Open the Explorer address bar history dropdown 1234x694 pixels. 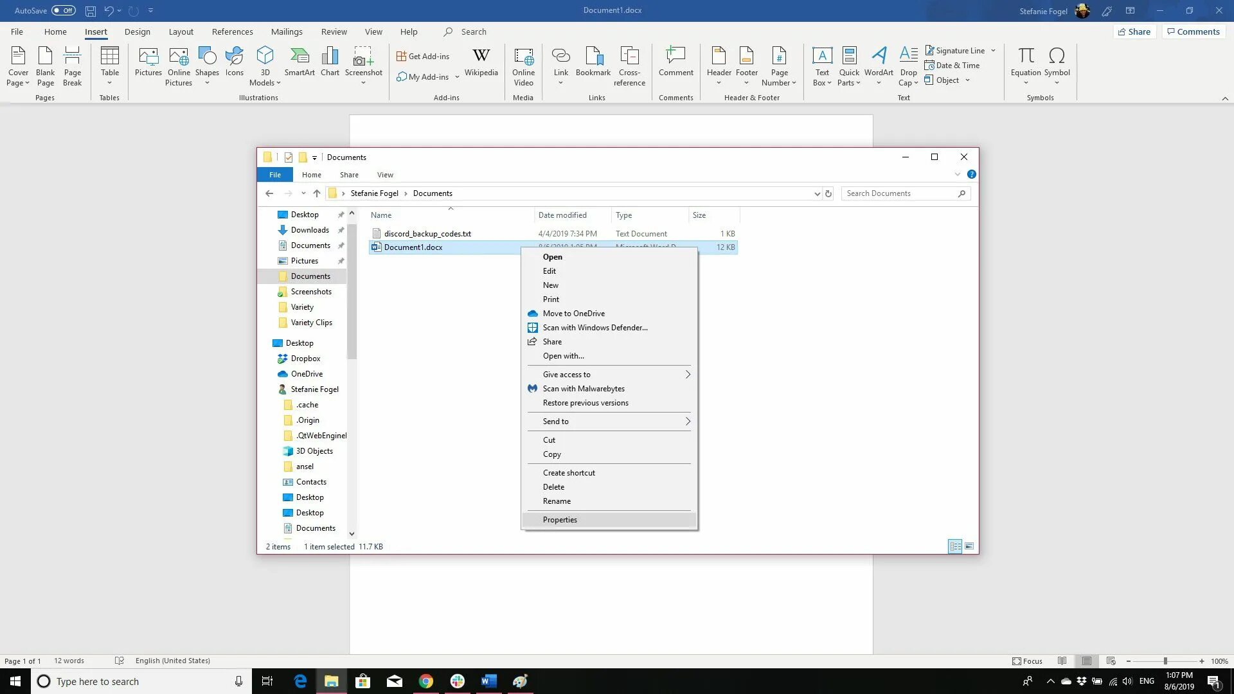(x=817, y=193)
